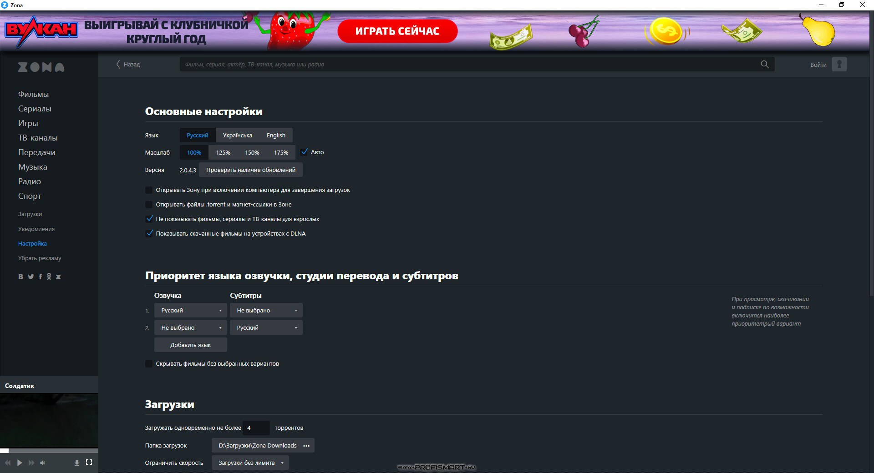
Task: Set scale to 175%
Action: [281, 152]
